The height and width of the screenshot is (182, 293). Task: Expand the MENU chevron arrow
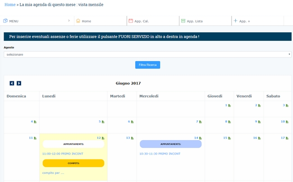[69, 21]
